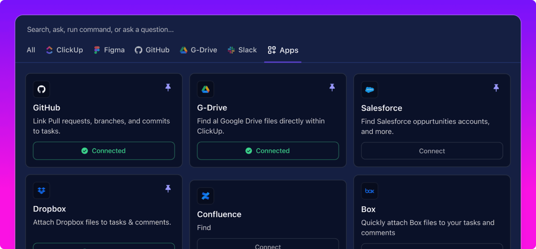Select the Slack tab
Image resolution: width=536 pixels, height=249 pixels.
[242, 50]
